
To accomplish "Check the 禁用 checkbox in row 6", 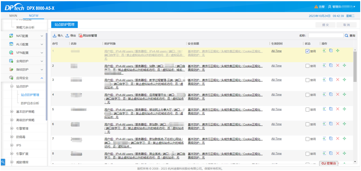I will pyautogui.click(x=307, y=124).
